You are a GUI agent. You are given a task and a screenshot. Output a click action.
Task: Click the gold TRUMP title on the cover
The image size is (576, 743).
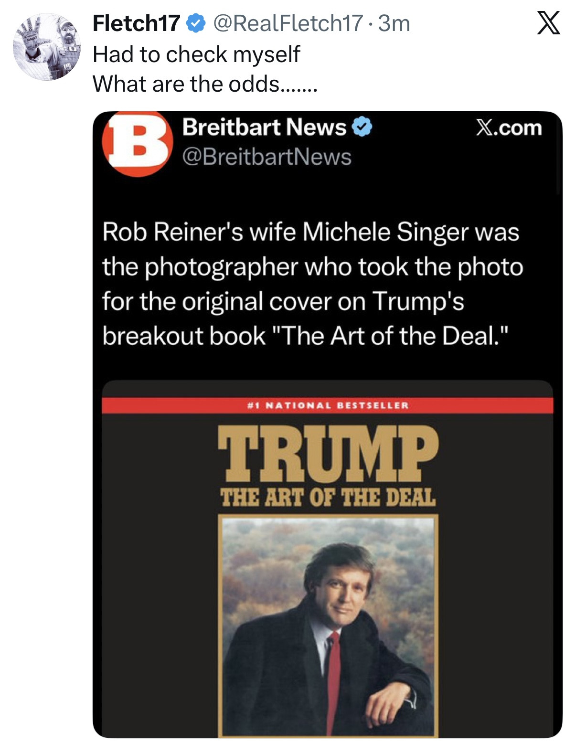(x=328, y=453)
